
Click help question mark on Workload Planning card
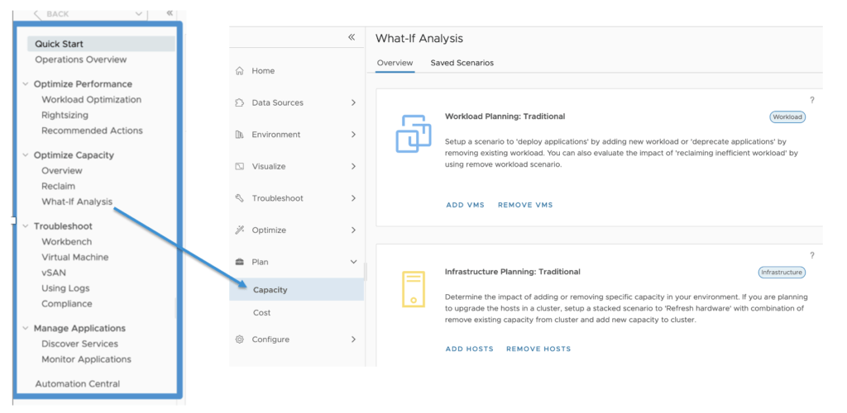[x=811, y=100]
